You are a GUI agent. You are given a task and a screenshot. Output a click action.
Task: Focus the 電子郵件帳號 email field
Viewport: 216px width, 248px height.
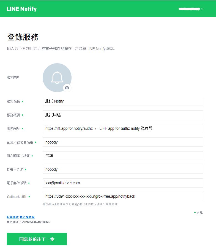click(x=123, y=183)
